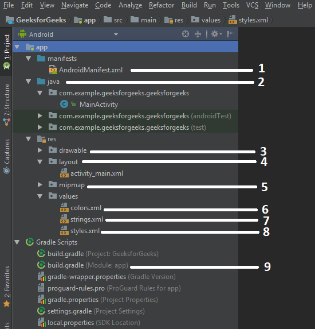This screenshot has width=315, height=329.
Task: Collapse the Gradle Scripts node
Action: [17, 242]
